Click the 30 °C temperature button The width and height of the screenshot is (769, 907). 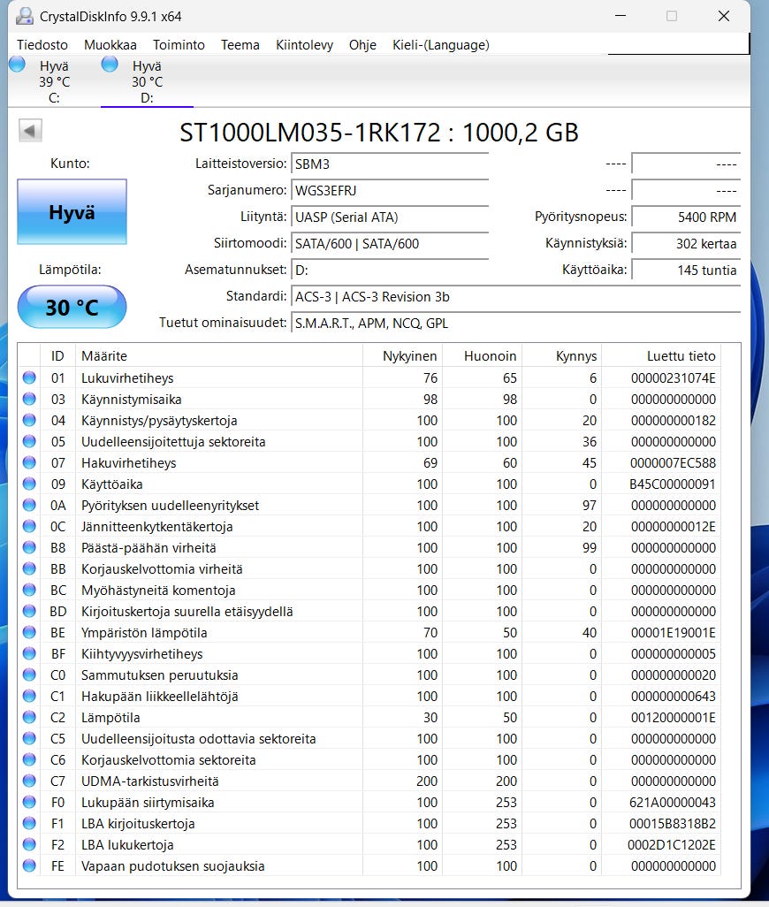(72, 307)
